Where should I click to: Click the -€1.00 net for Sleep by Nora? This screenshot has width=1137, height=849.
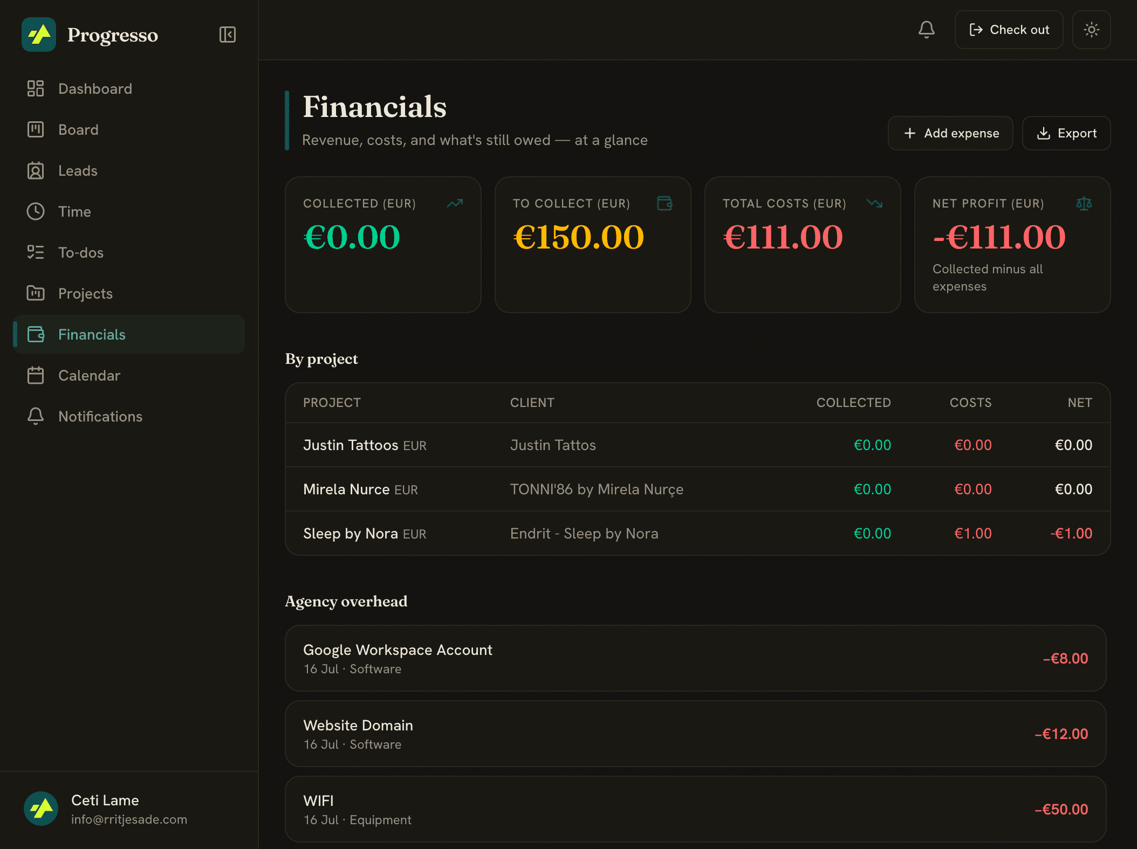1071,533
